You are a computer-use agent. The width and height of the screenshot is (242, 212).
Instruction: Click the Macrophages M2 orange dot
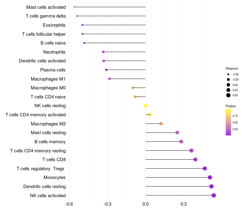pos(161,124)
